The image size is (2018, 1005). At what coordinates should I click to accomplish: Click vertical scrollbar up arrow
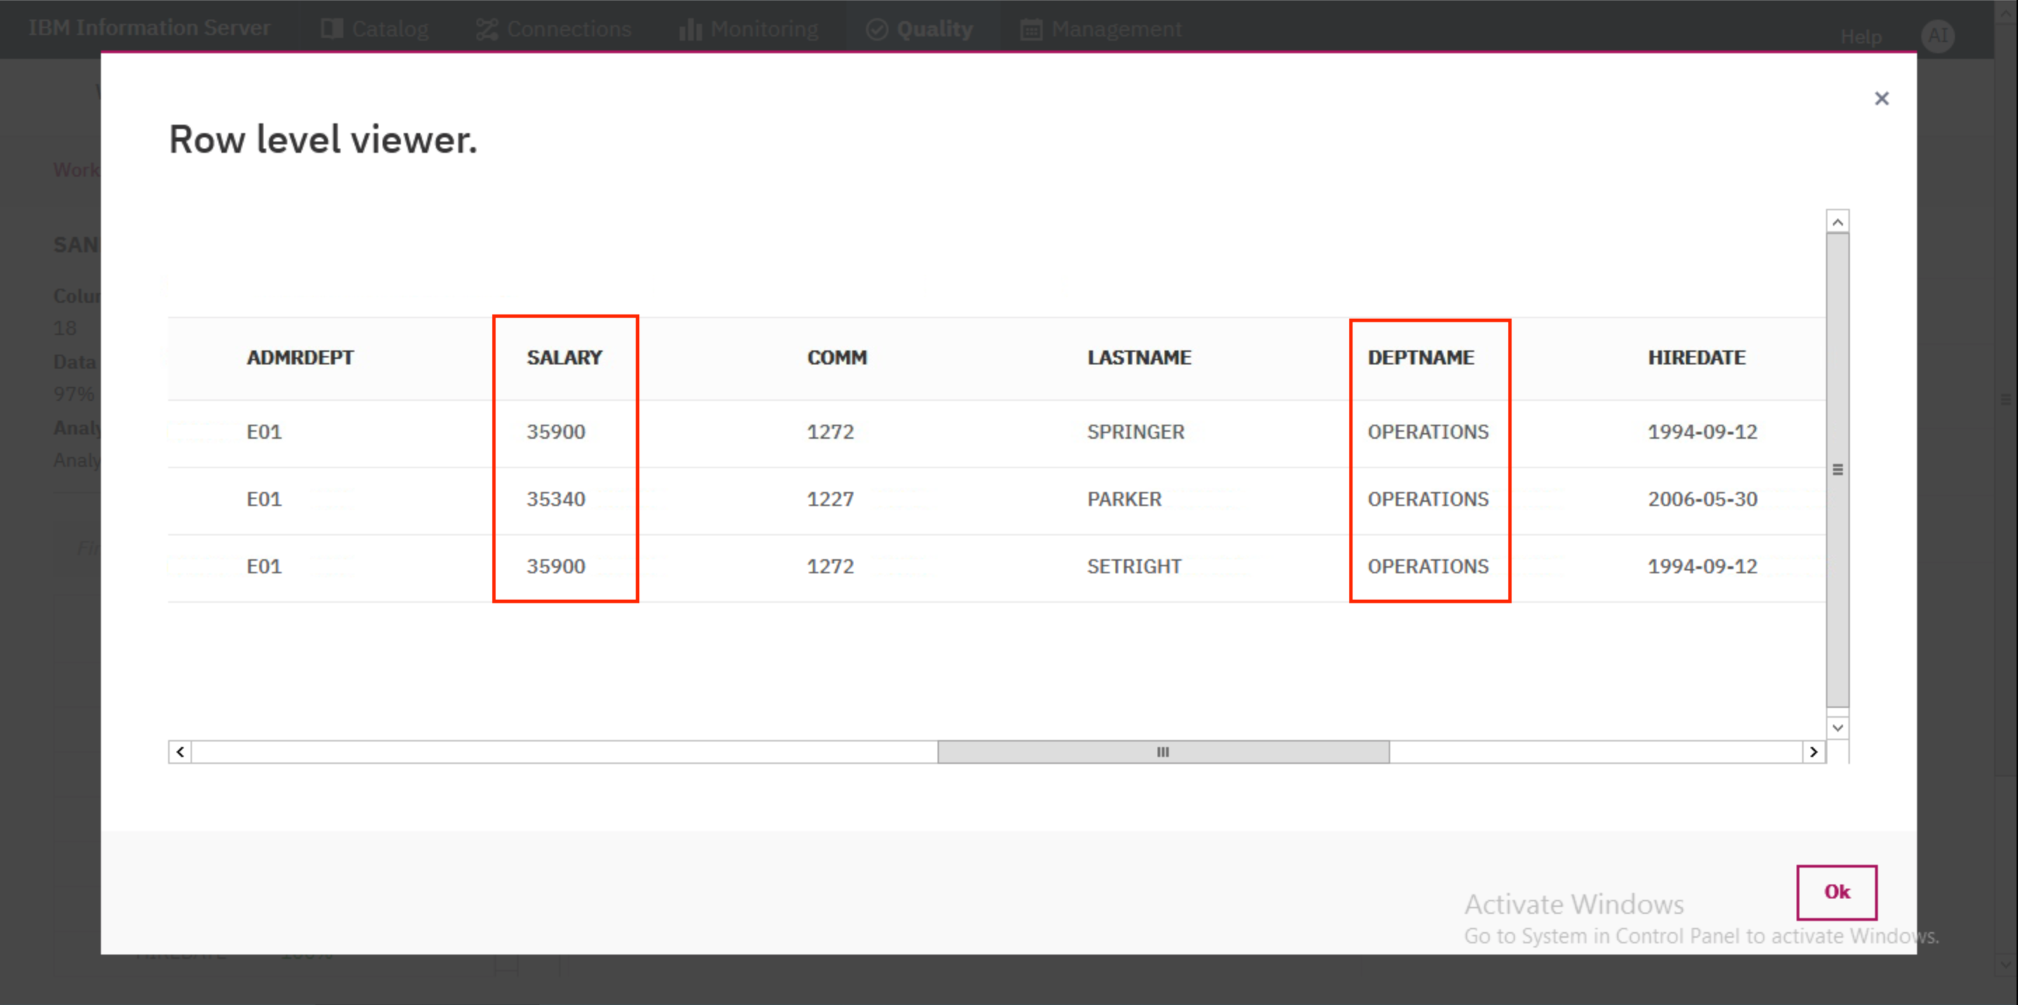click(x=1837, y=222)
